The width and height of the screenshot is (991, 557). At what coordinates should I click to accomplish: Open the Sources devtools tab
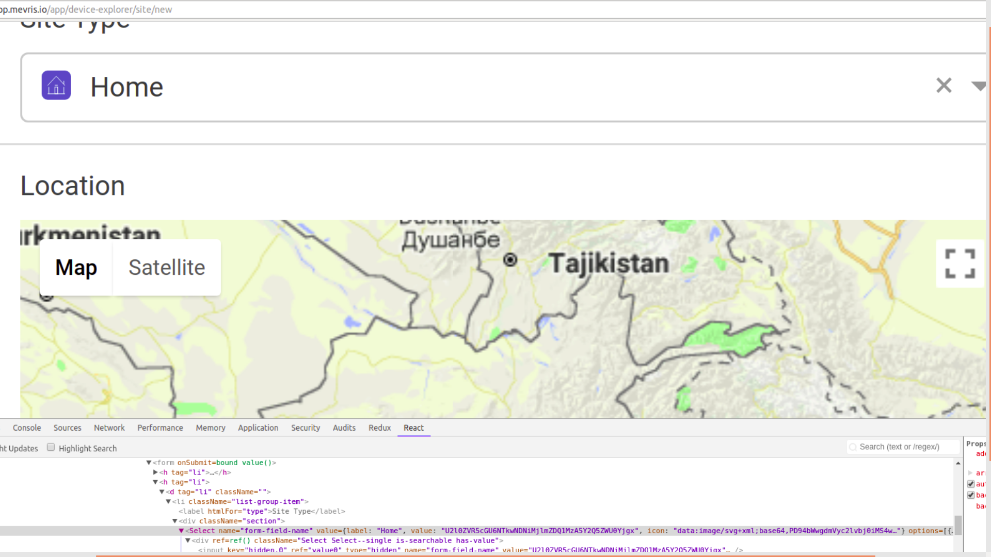[x=67, y=428]
